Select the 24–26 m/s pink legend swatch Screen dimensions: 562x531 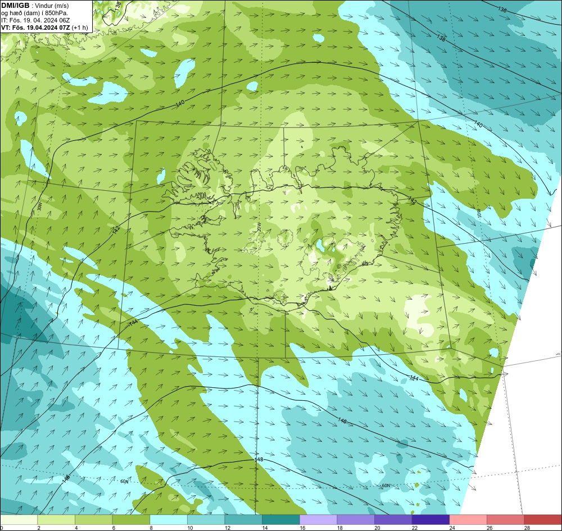[468, 519]
